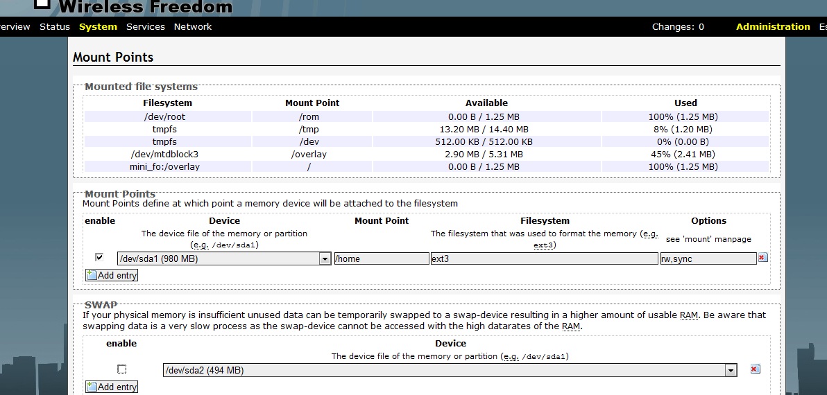
Task: Click the Filesystem header in Mounted file systems
Action: (168, 103)
